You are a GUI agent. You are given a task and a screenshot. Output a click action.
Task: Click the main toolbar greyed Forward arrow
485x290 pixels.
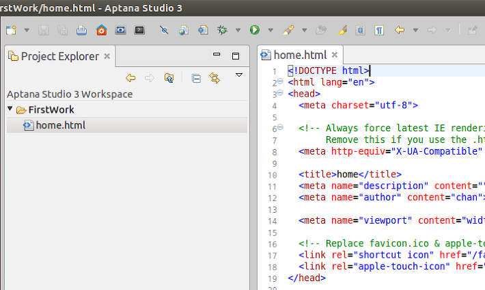point(432,30)
